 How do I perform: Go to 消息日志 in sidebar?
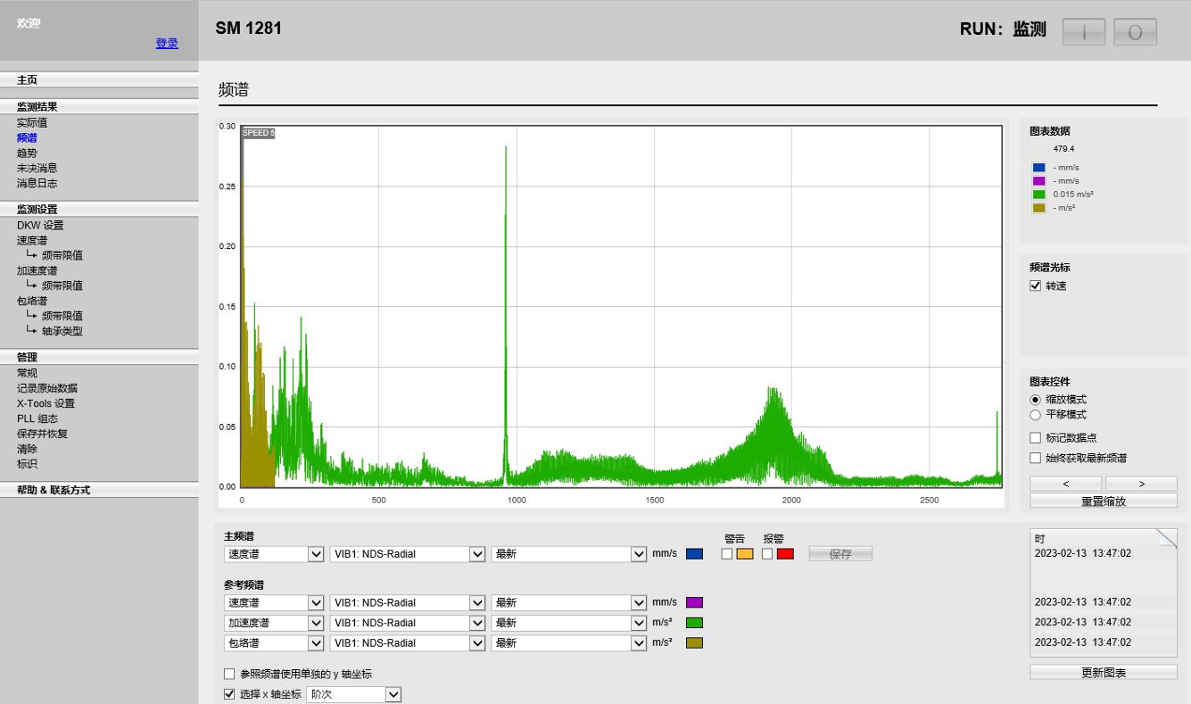click(37, 183)
